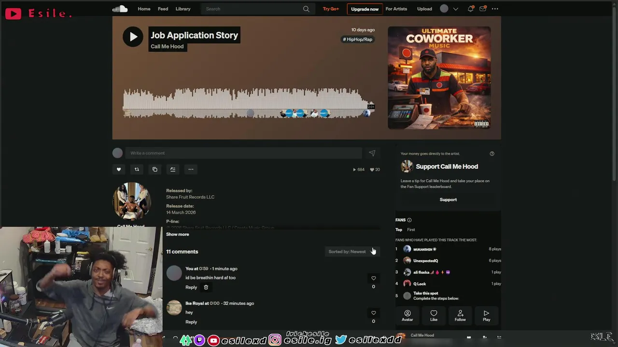Open the Support Call Me Hood heading
This screenshot has height=347, width=618.
point(447,166)
